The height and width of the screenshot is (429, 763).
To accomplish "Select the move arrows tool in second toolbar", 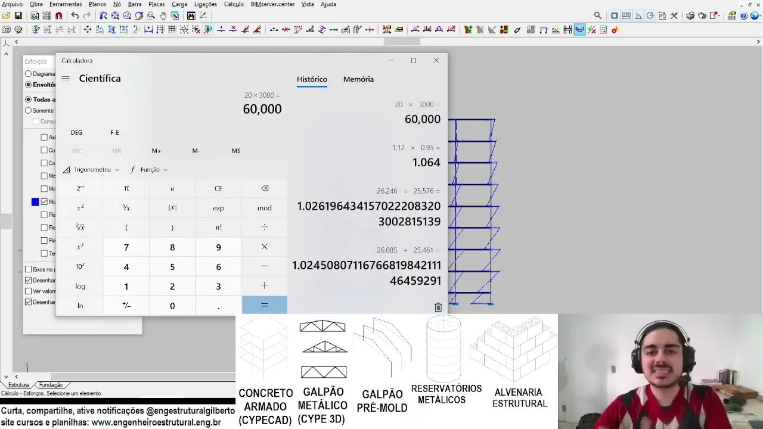I will [88, 29].
